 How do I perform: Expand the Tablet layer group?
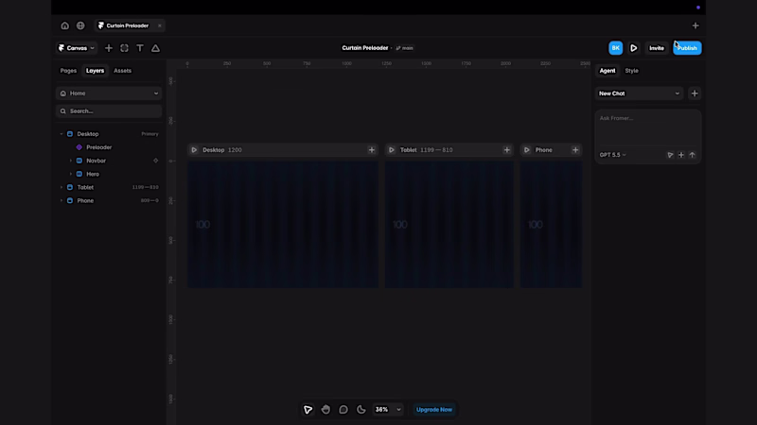click(x=62, y=187)
